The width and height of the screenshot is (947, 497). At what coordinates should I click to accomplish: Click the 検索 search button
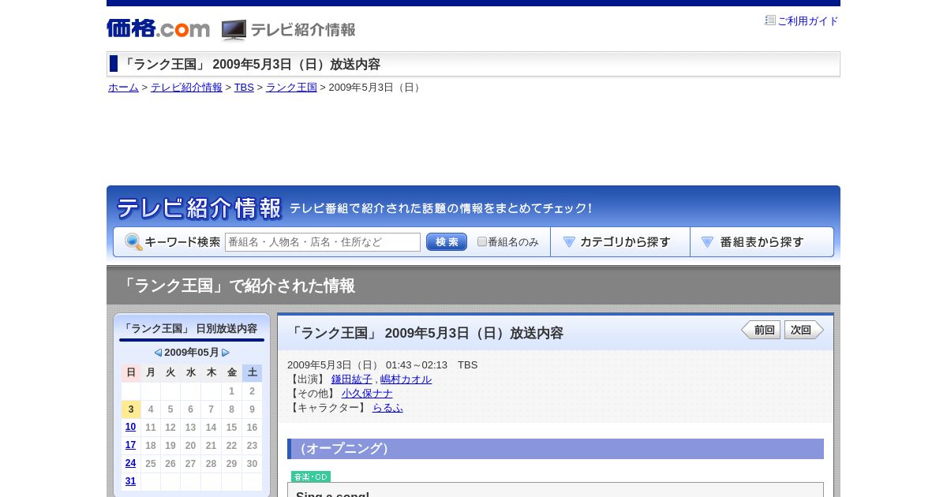(x=447, y=242)
